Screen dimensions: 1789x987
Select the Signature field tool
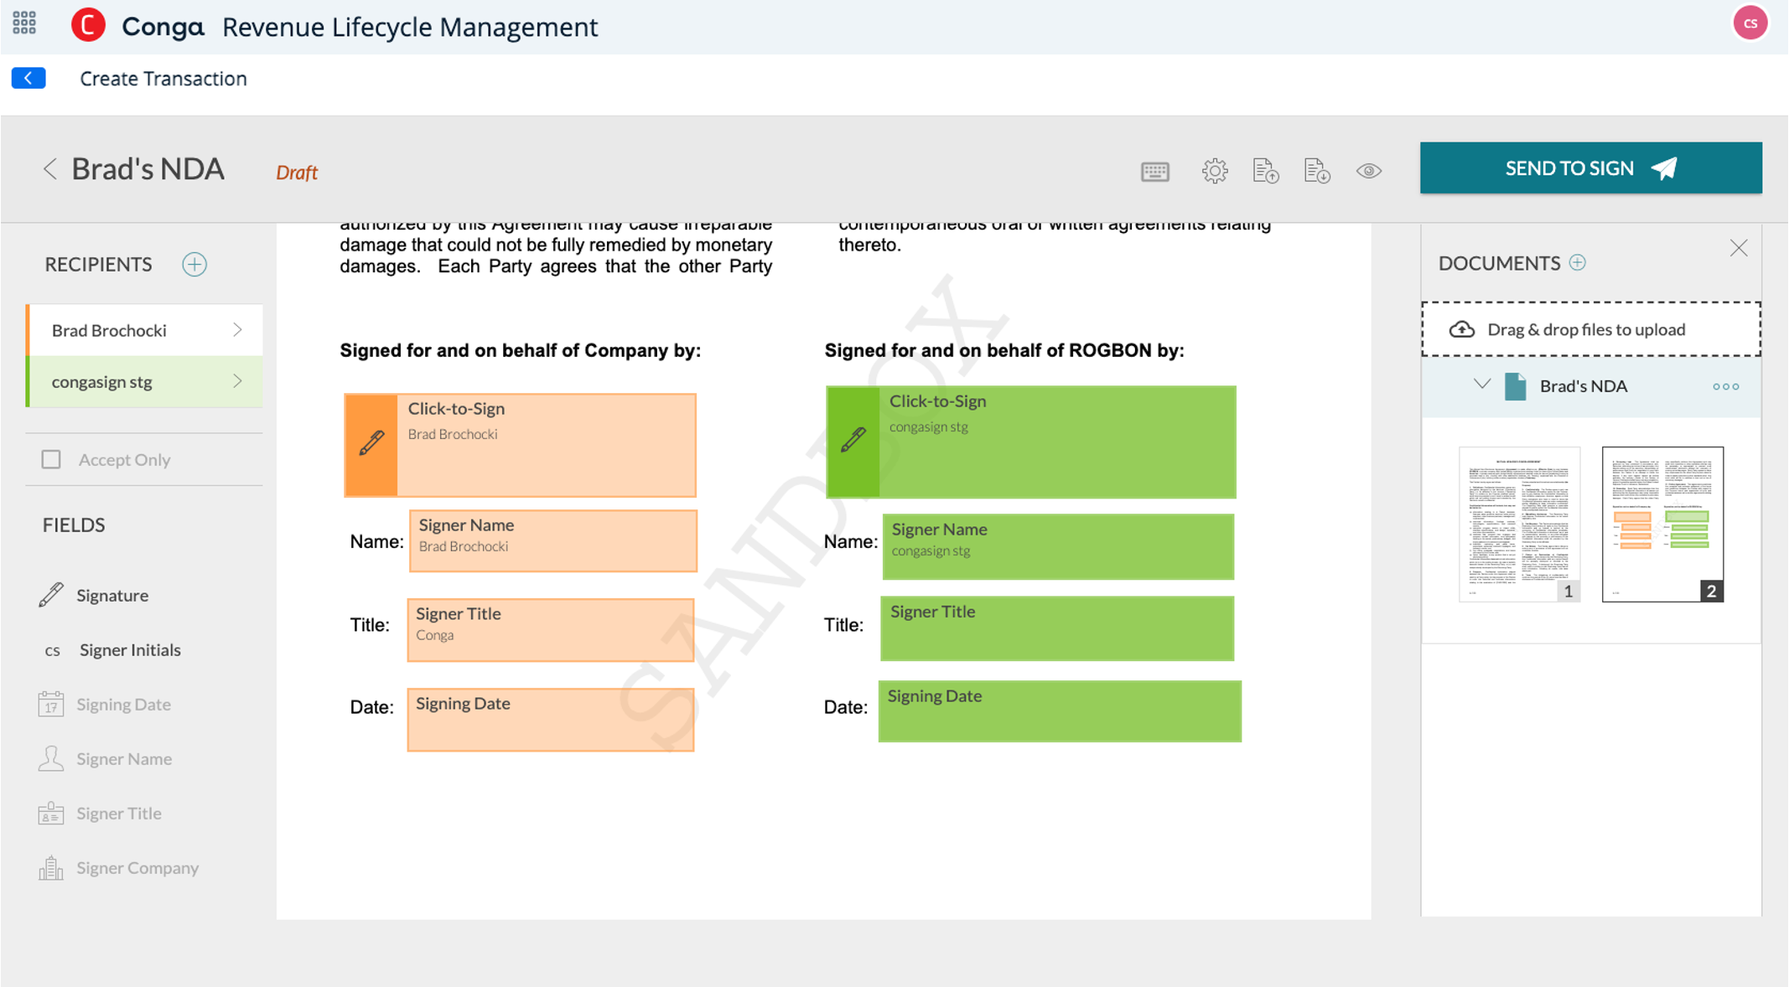coord(111,595)
